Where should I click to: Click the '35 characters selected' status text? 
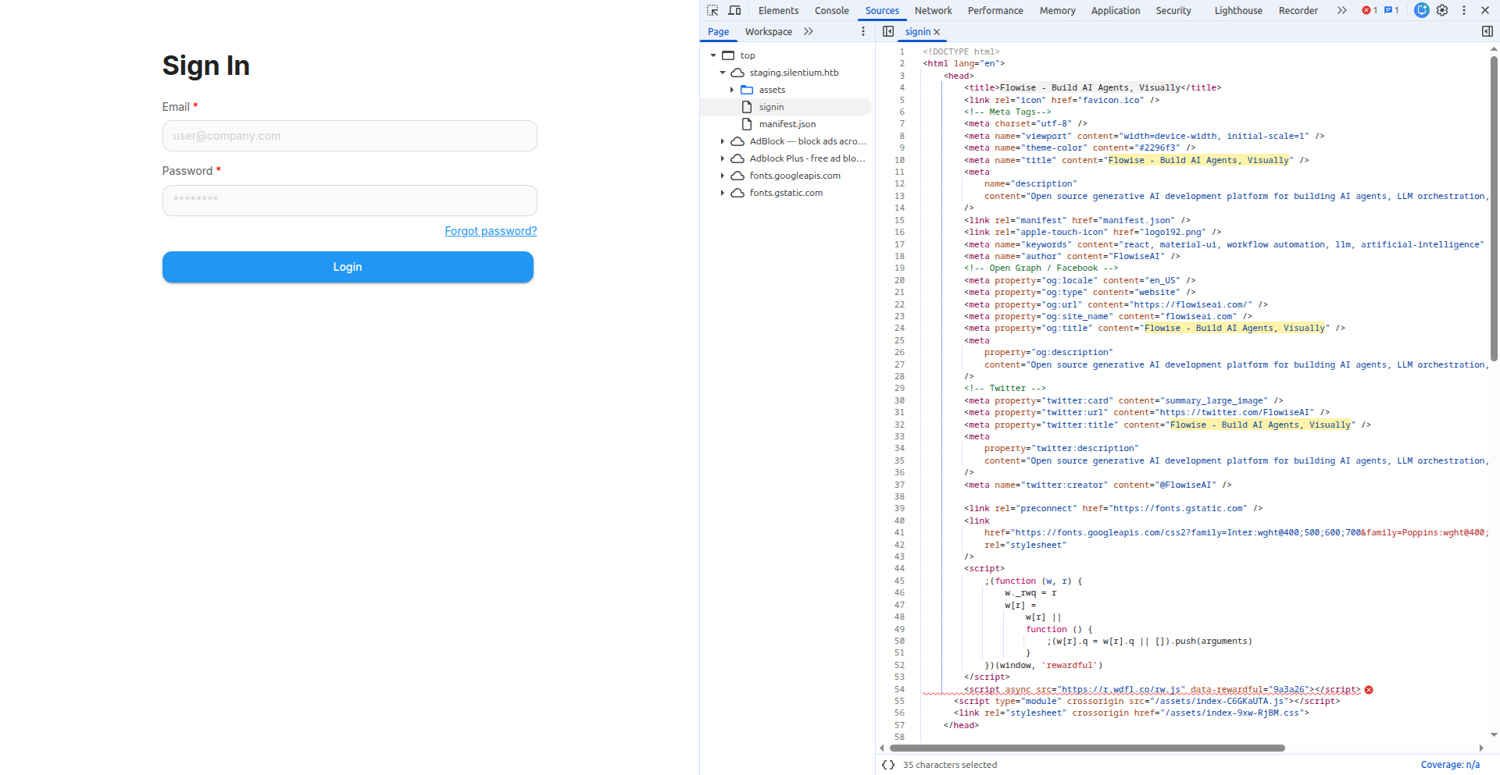click(950, 765)
